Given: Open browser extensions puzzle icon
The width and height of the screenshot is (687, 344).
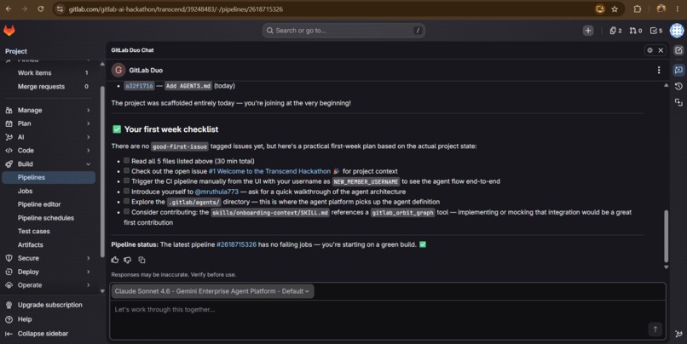Looking at the screenshot, I should [x=638, y=9].
